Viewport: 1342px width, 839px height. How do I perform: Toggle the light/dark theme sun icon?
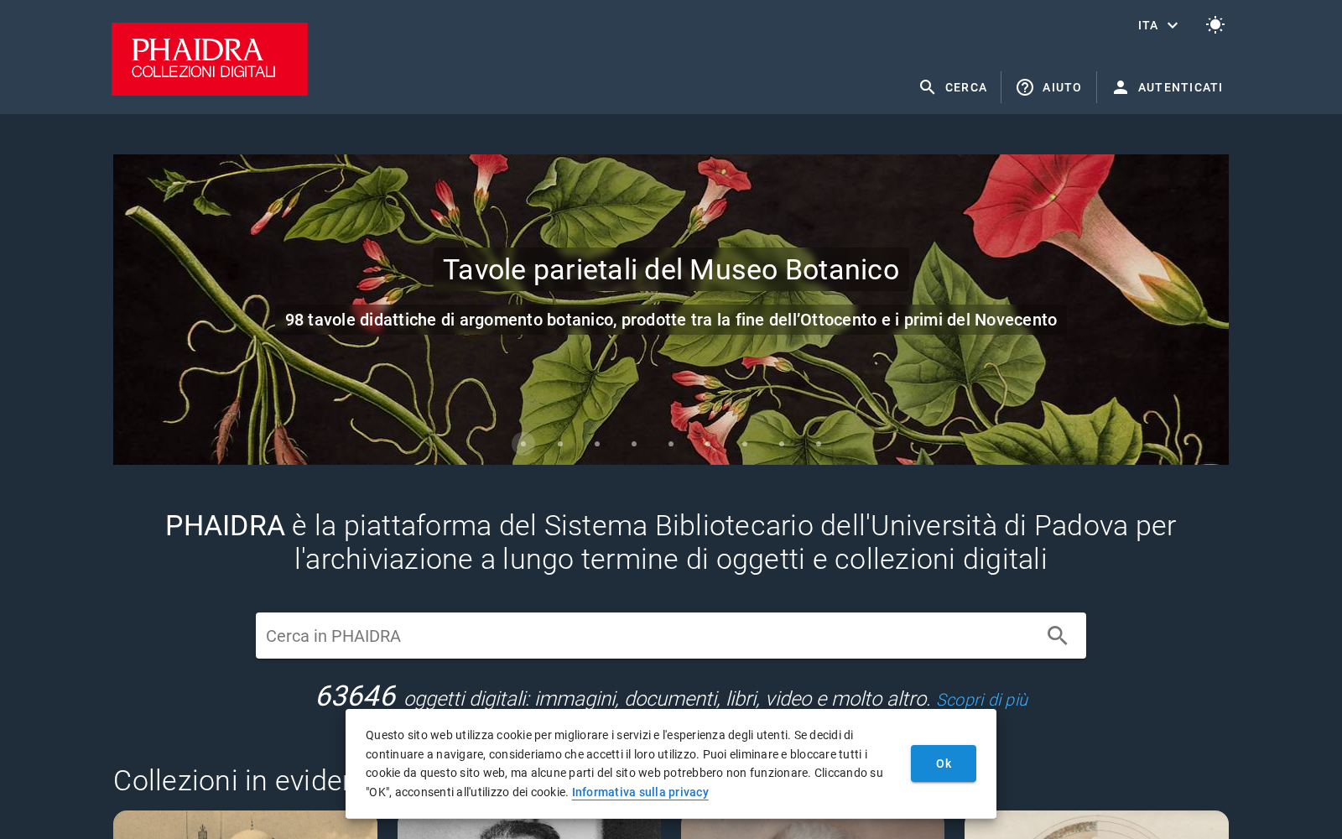click(x=1215, y=25)
